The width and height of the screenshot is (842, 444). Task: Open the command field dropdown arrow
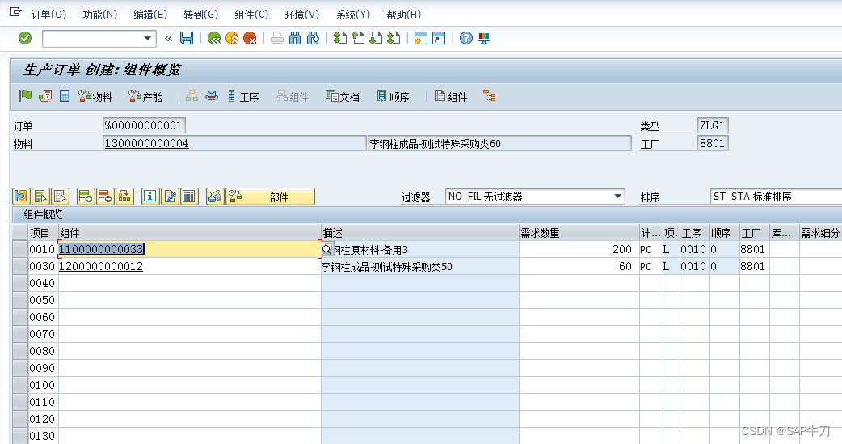148,38
